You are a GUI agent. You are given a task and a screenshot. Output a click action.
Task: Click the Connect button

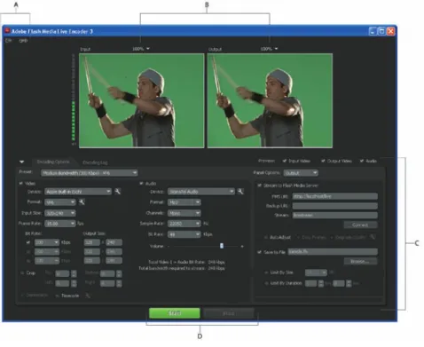click(360, 225)
